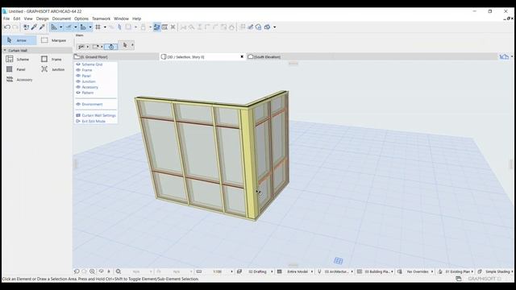Open the Guide Lines dropdown arrow
The image size is (516, 290).
click(x=61, y=27)
